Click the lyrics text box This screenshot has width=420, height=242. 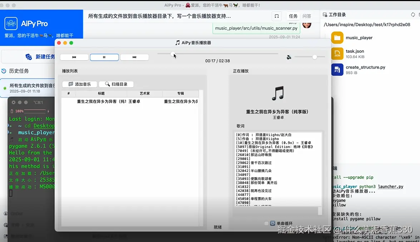(278, 169)
